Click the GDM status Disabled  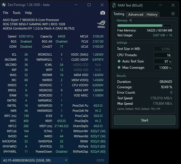[26, 47]
